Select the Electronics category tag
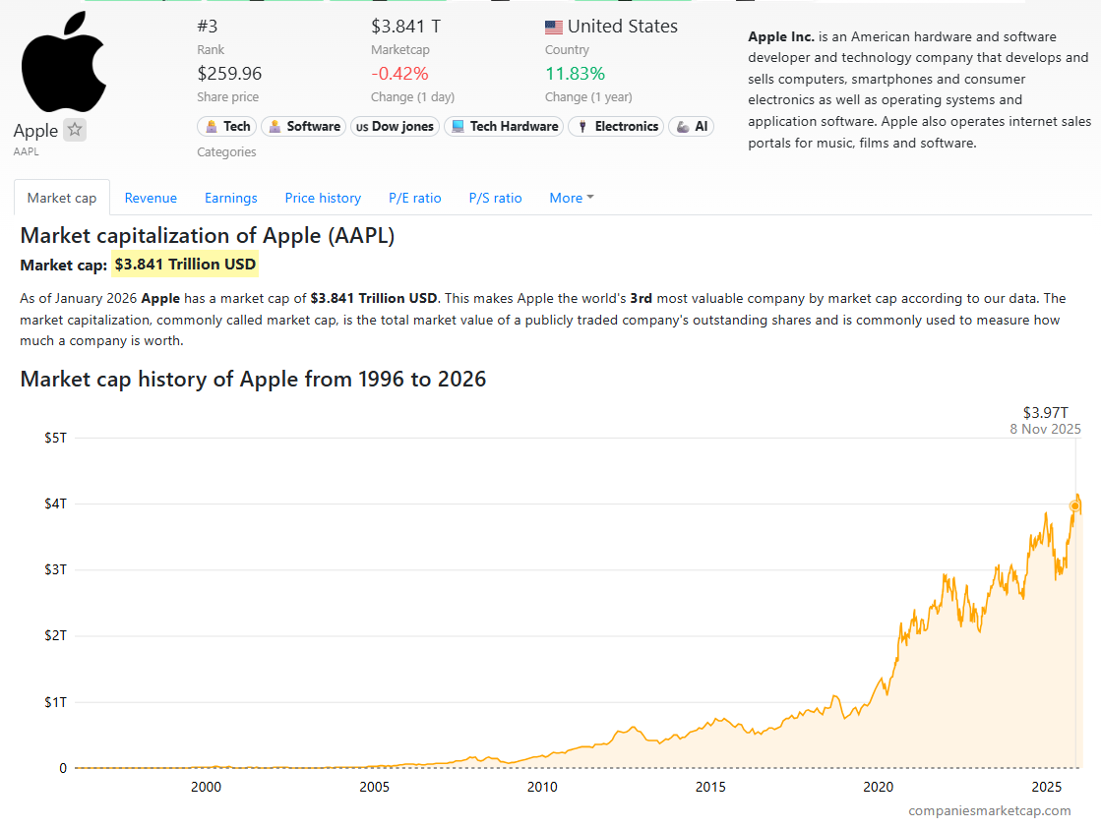Image resolution: width=1101 pixels, height=829 pixels. (616, 126)
